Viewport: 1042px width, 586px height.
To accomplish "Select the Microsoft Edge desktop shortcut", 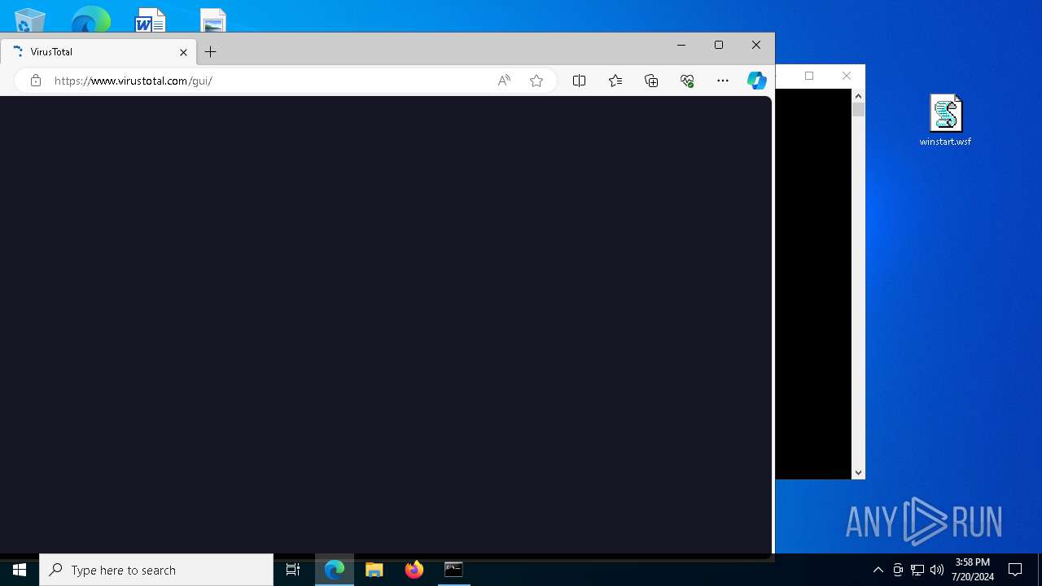I will pyautogui.click(x=90, y=20).
